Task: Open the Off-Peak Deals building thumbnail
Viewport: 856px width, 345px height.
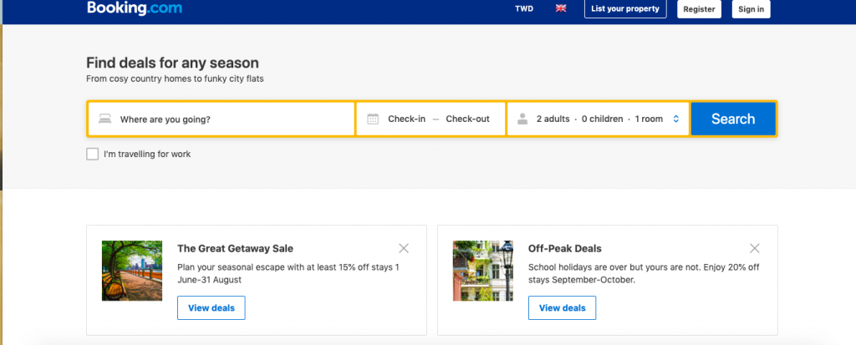Action: (483, 271)
